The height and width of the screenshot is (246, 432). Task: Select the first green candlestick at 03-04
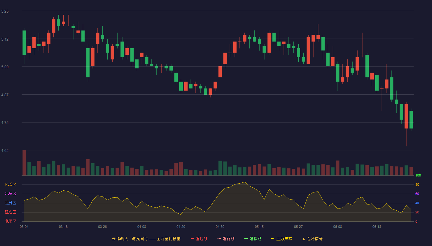[x=24, y=43]
